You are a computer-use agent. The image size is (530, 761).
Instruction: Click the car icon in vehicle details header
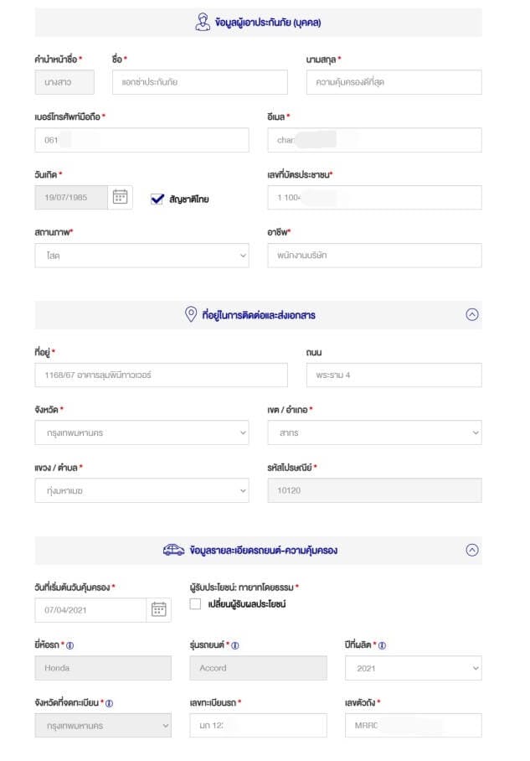[173, 550]
